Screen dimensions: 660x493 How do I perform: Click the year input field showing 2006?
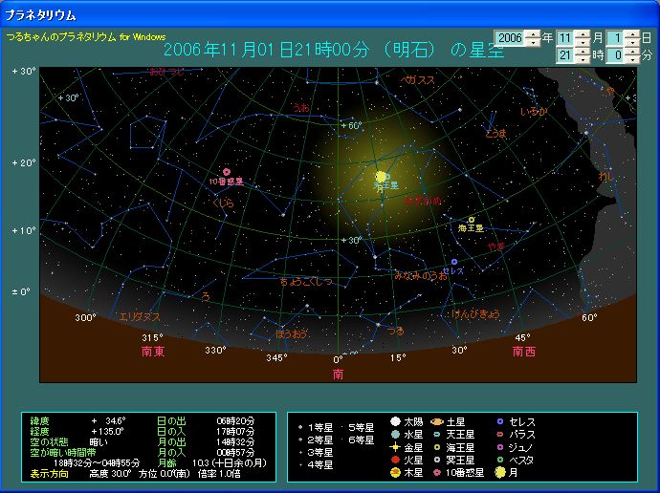point(509,37)
